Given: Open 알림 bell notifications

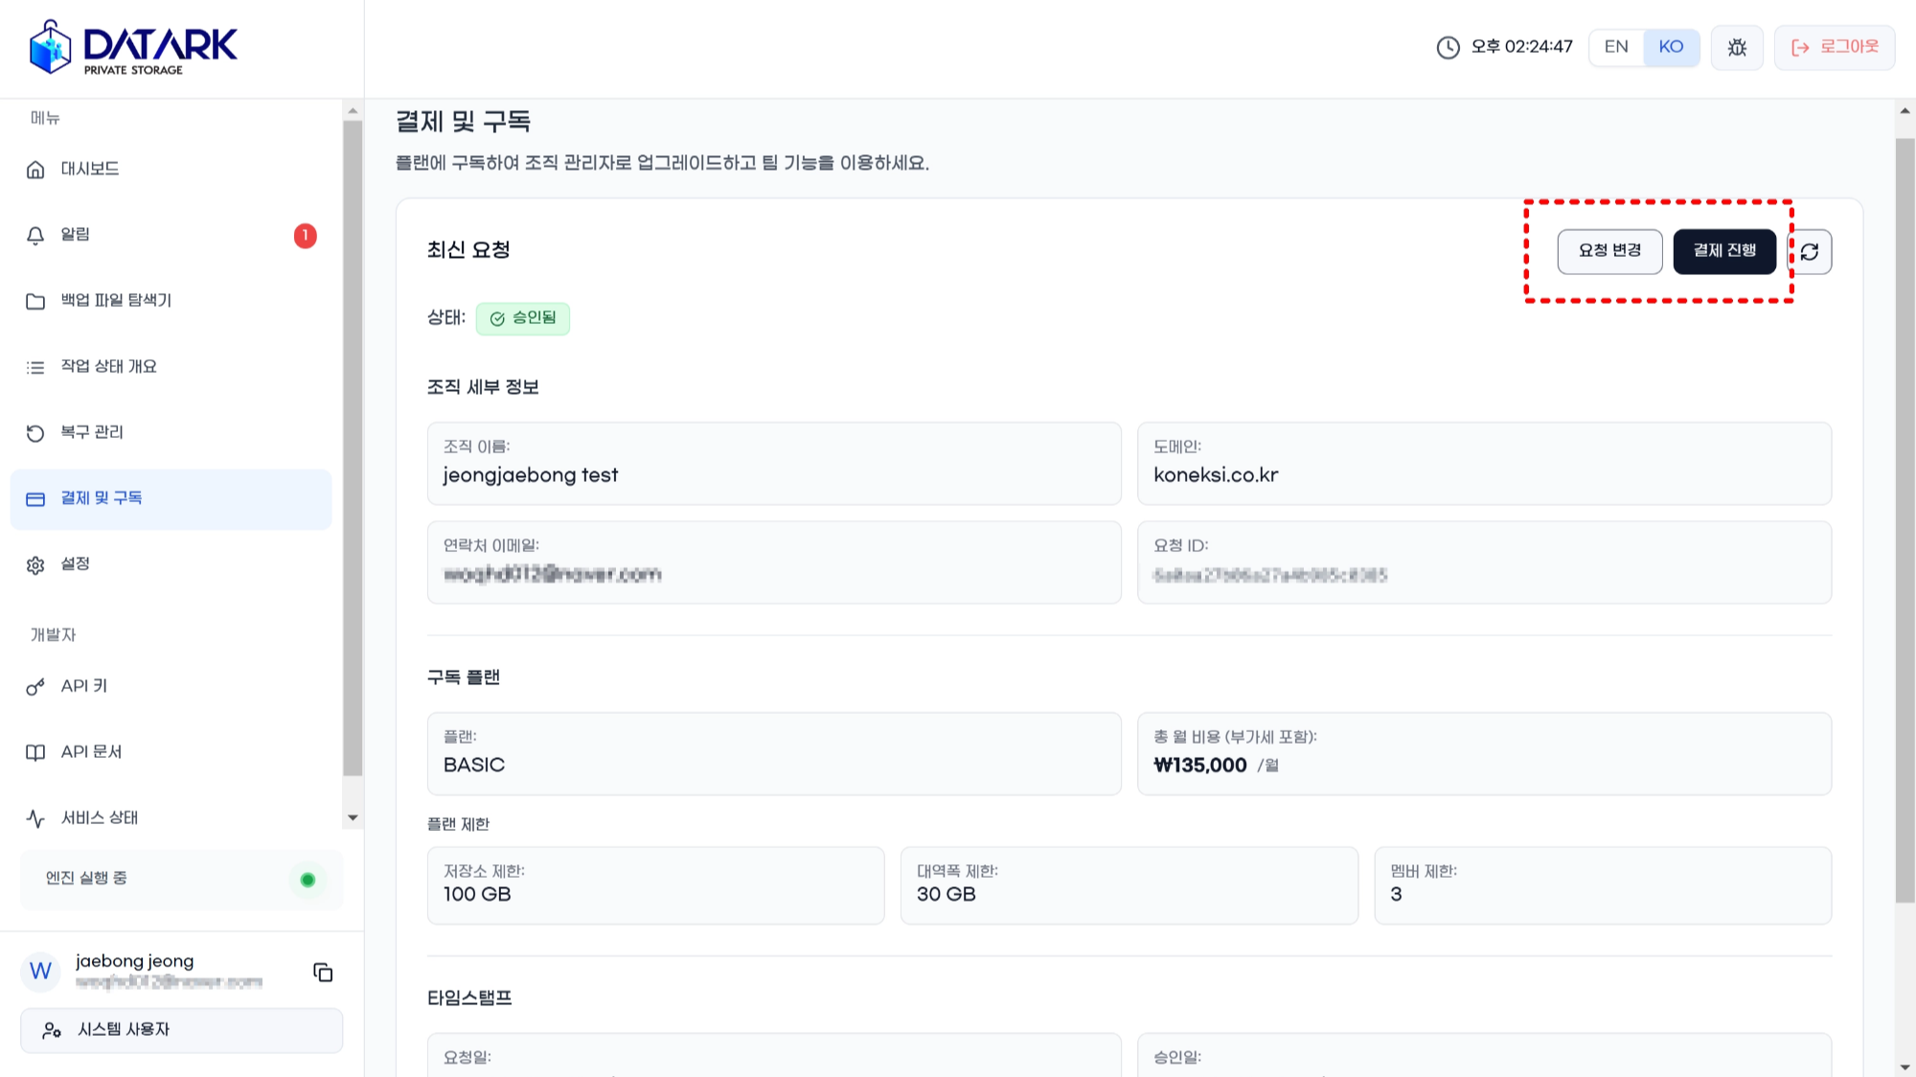Looking at the screenshot, I should coord(171,235).
